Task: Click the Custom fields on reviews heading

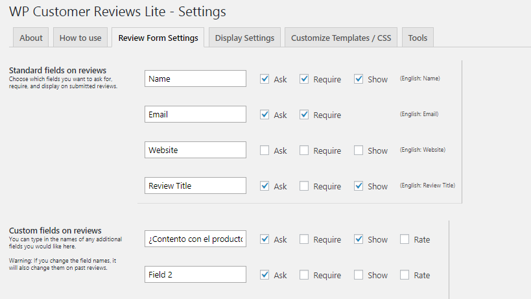Action: (55, 230)
